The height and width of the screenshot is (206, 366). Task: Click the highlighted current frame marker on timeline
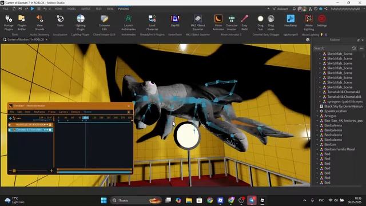(x=86, y=118)
